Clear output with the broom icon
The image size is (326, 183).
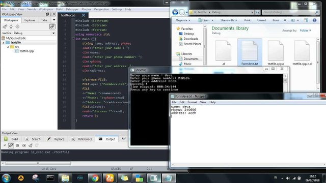tap(31, 145)
